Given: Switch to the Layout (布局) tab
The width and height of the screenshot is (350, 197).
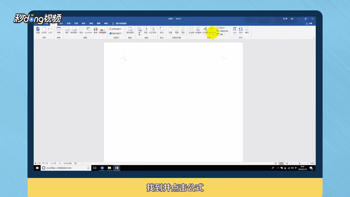Looking at the screenshot, I should [x=69, y=24].
